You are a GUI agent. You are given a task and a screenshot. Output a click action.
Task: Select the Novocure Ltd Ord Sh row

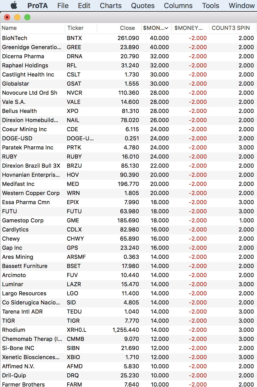pyautogui.click(x=128, y=93)
